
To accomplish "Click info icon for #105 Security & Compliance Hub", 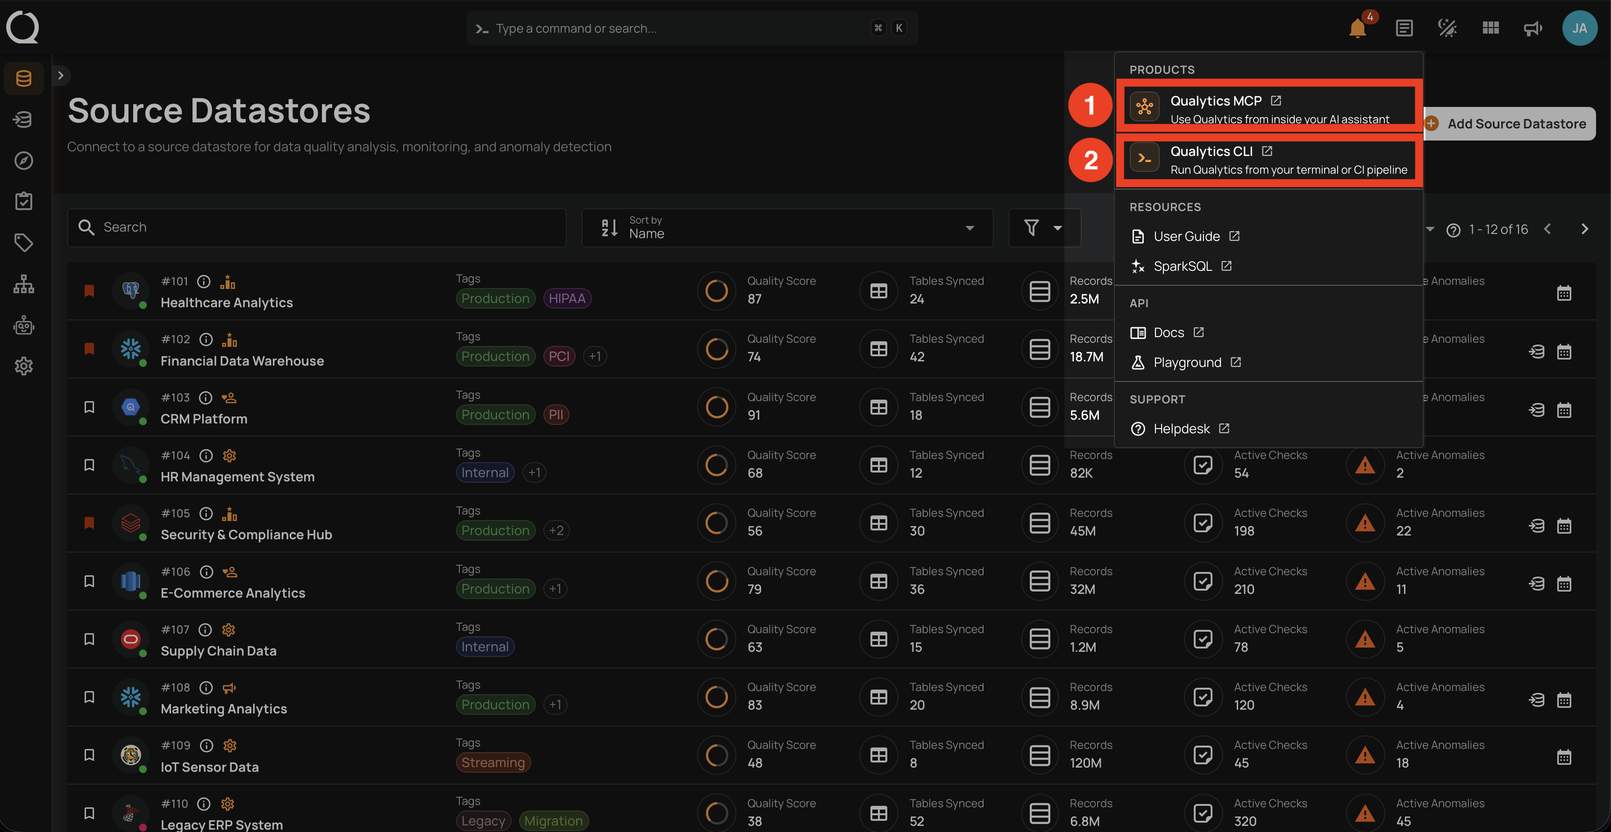I will 206,514.
